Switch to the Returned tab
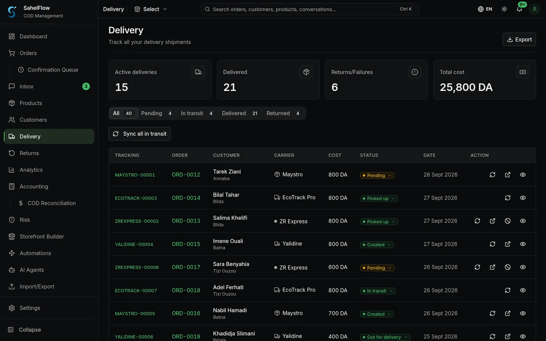The image size is (546, 341). (x=283, y=113)
